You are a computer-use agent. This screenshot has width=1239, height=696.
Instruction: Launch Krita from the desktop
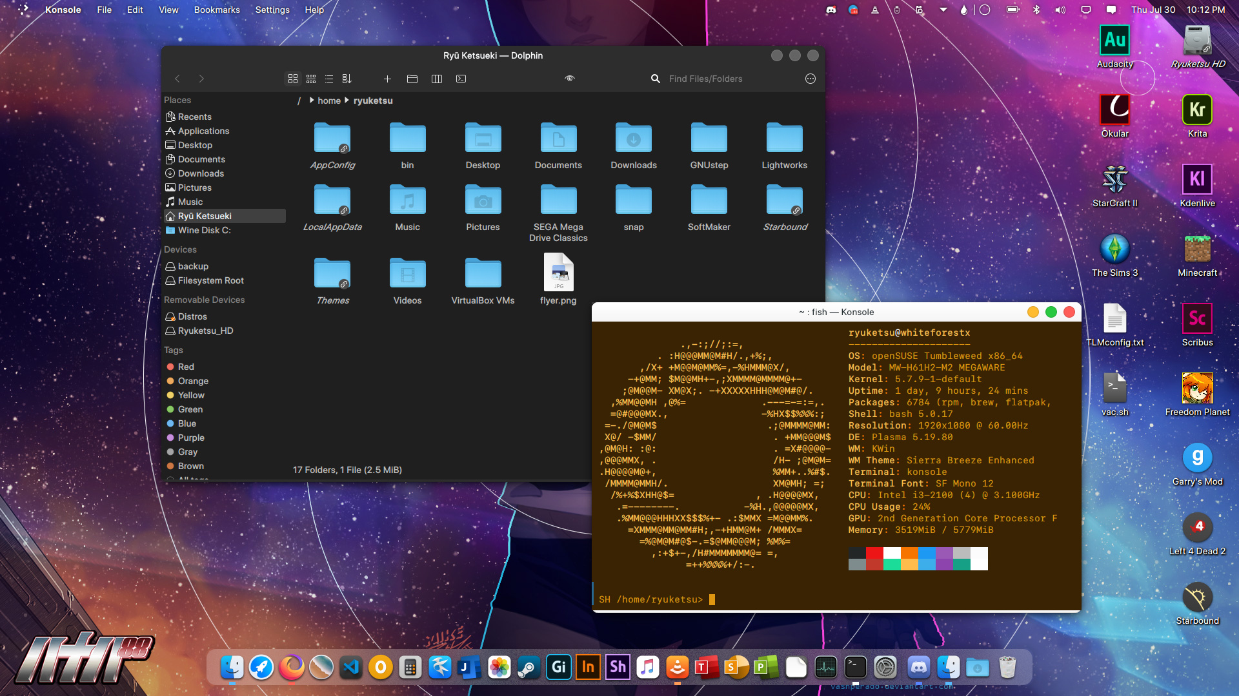(x=1197, y=110)
